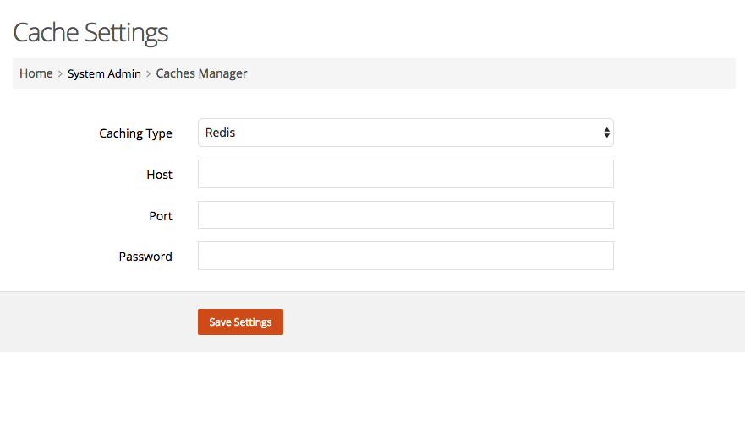The height and width of the screenshot is (422, 745).
Task: Focus the Password input field
Action: click(406, 256)
